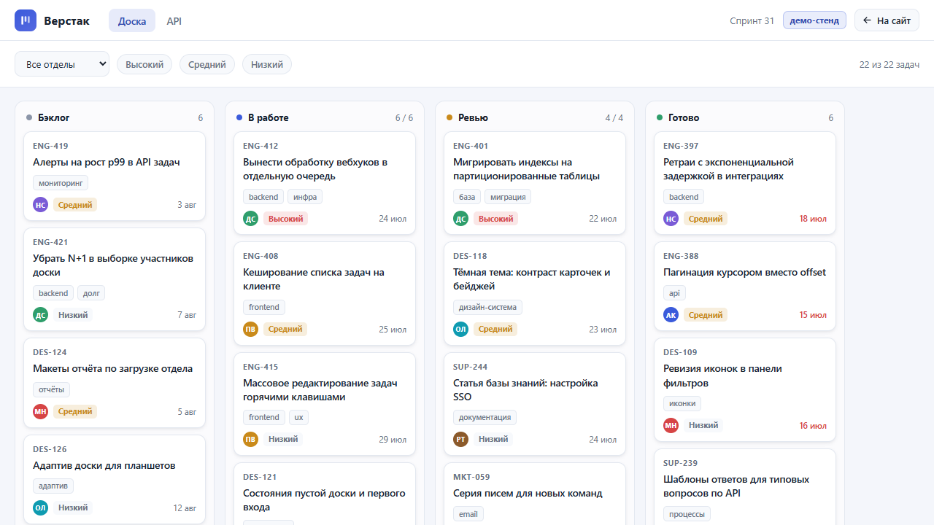934x525 pixels.
Task: Click the АК avatar on card ENG-388
Action: point(671,315)
